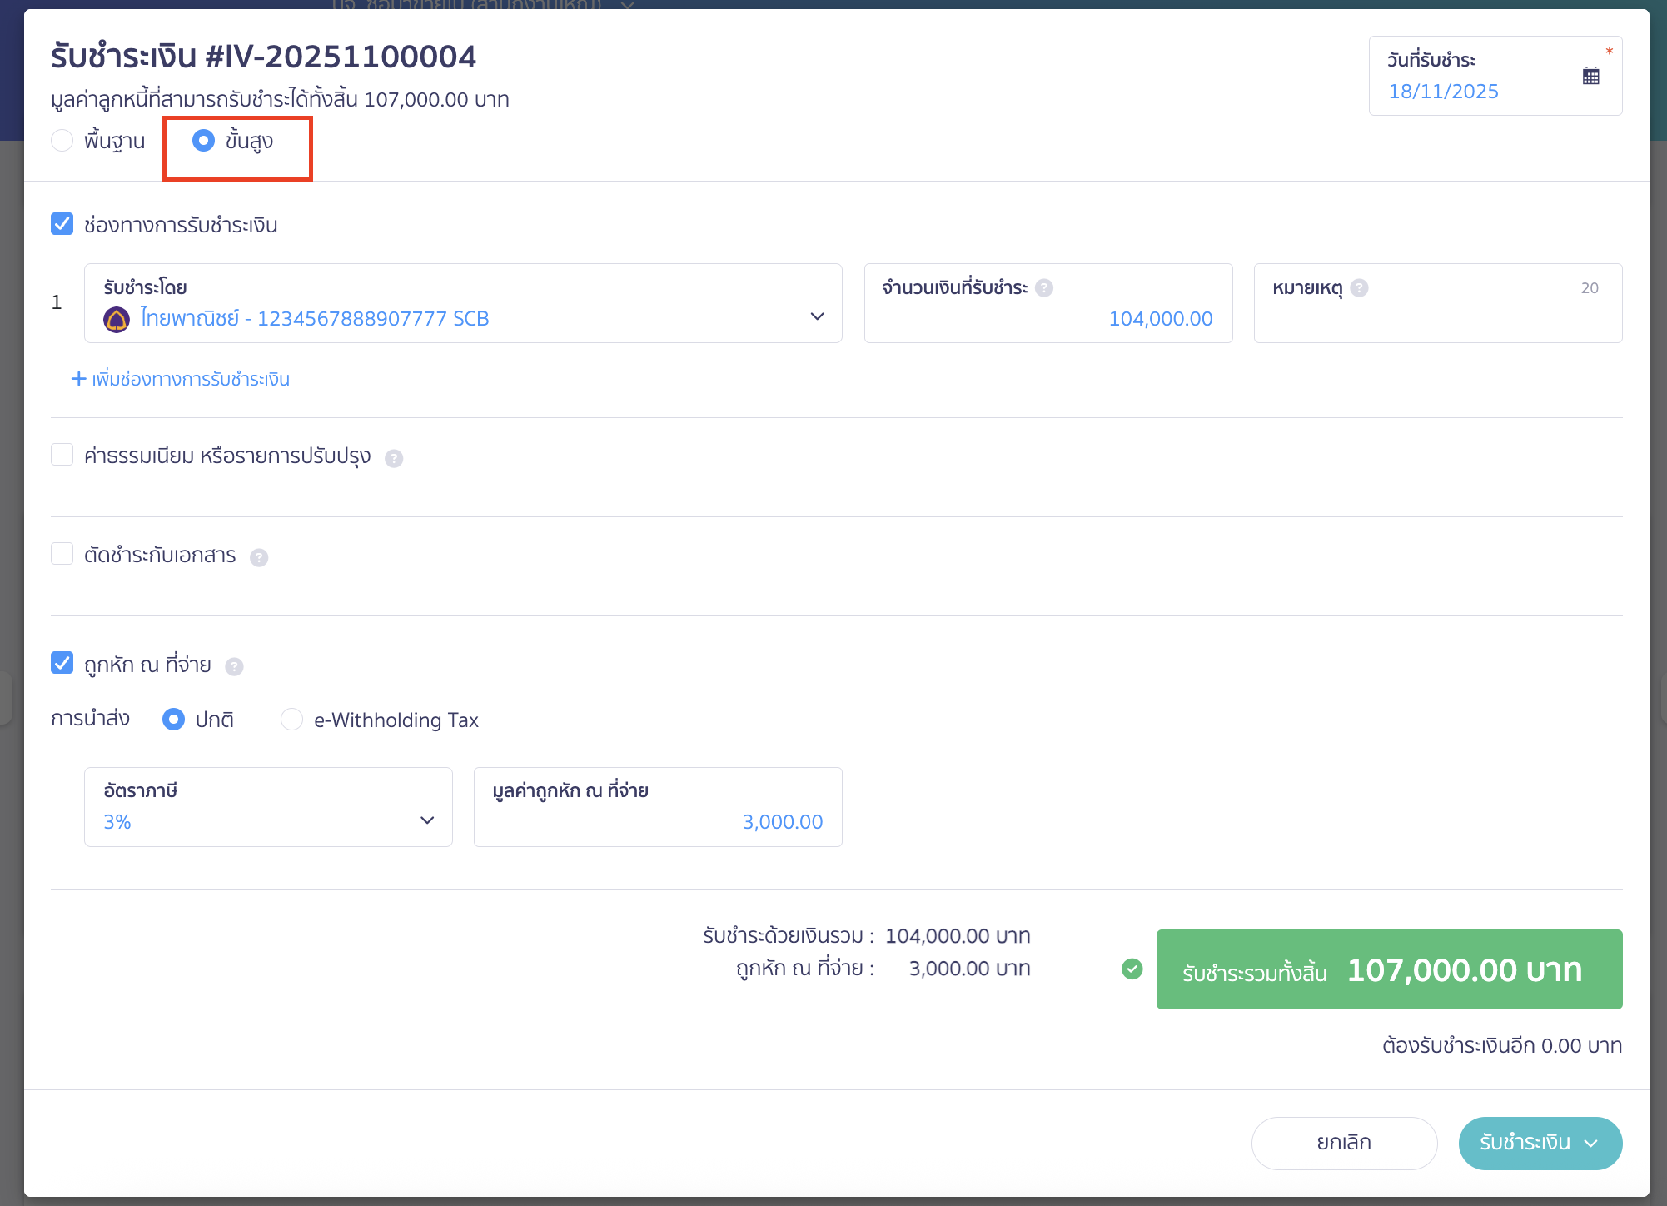Click help icon beside หมายเหตุ label
The height and width of the screenshot is (1206, 1667).
point(1359,288)
